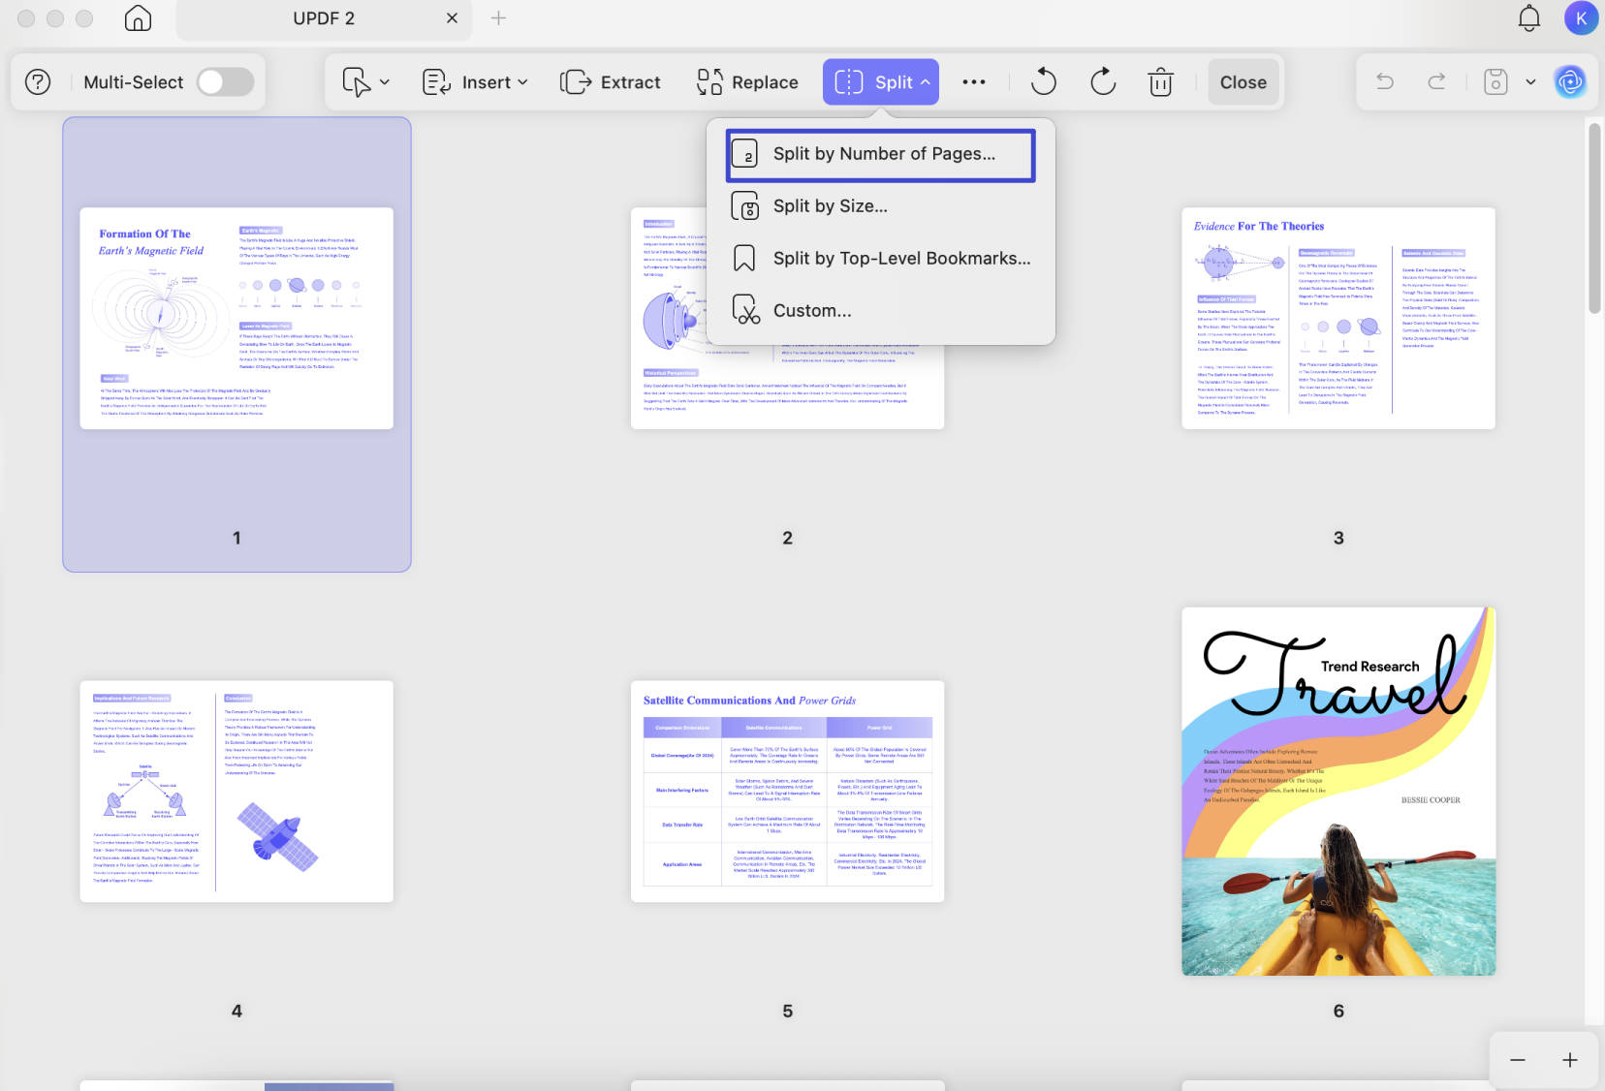Click the Insert page icon
The image size is (1605, 1091).
click(x=436, y=82)
